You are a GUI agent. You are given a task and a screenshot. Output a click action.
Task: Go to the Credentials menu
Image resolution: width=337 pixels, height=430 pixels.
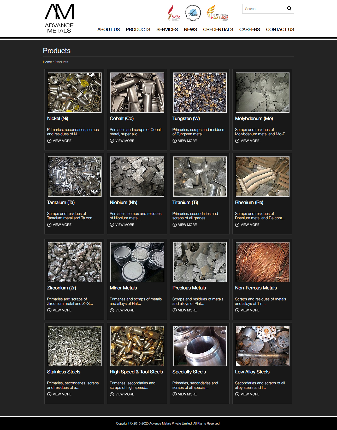pos(218,29)
